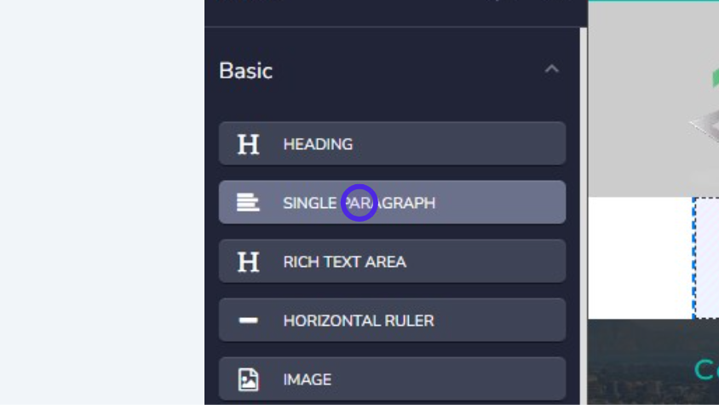The width and height of the screenshot is (719, 405).
Task: Click the picture icon on the Image element
Action: click(248, 379)
